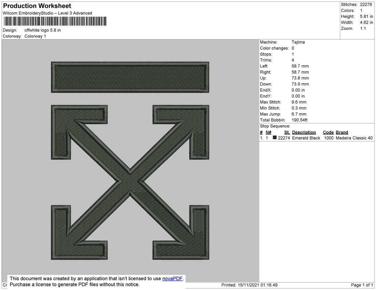Click the Emerald Black thread color swatch

(x=275, y=138)
